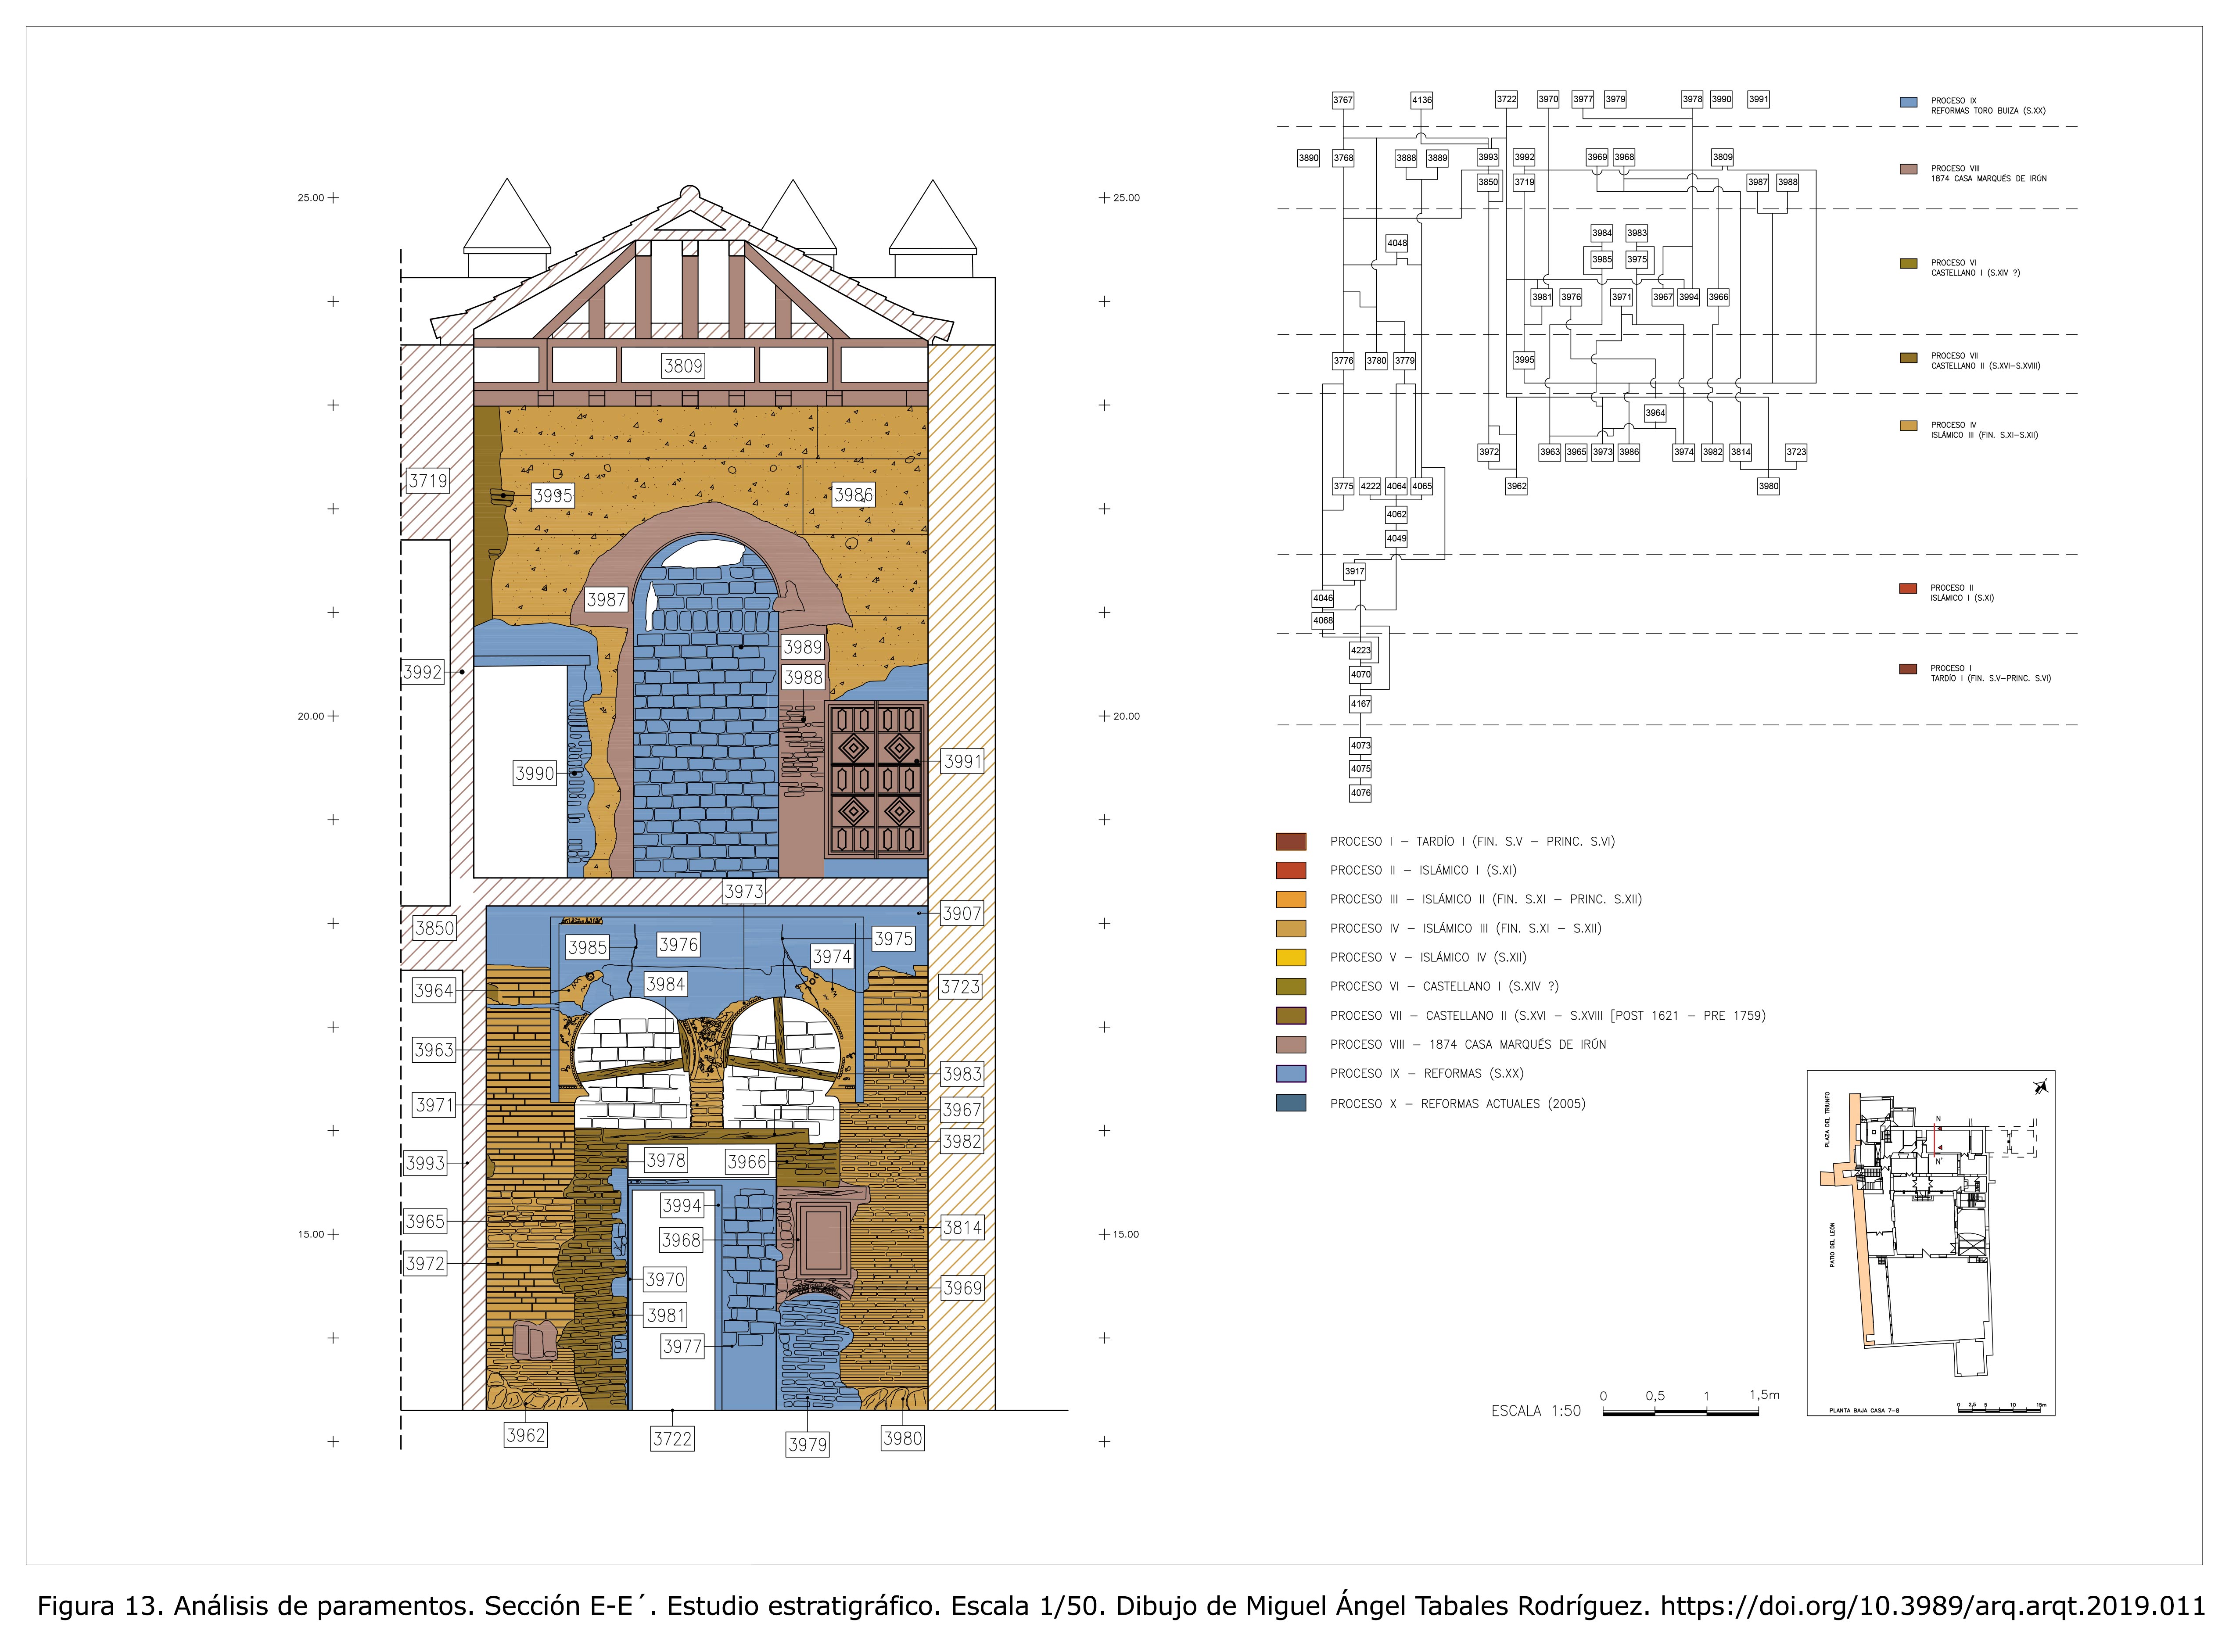Pick the 'Proceso V – Islámico IV' yellow swatch
This screenshot has width=2229, height=1652.
click(x=1291, y=958)
